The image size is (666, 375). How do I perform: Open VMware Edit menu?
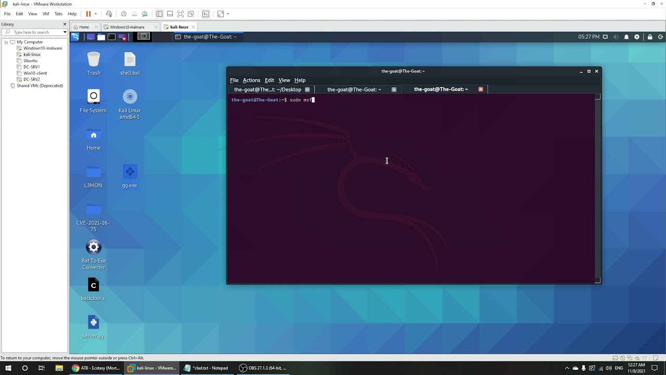pyautogui.click(x=19, y=14)
